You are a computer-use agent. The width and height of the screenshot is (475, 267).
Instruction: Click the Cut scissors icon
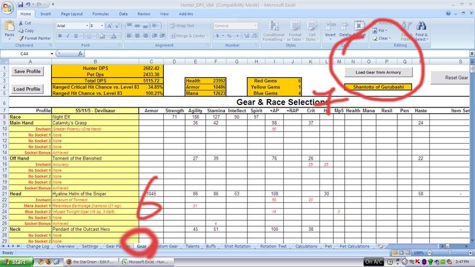click(21, 23)
